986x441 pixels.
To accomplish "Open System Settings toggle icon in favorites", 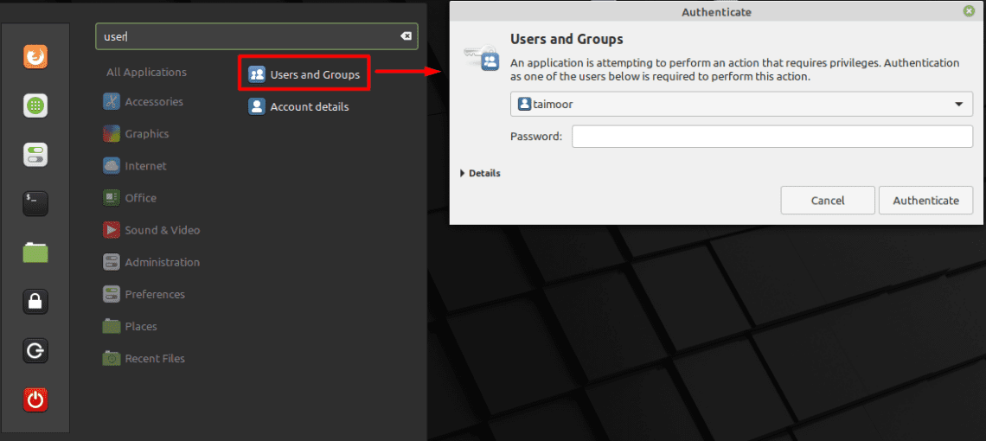I will (35, 155).
